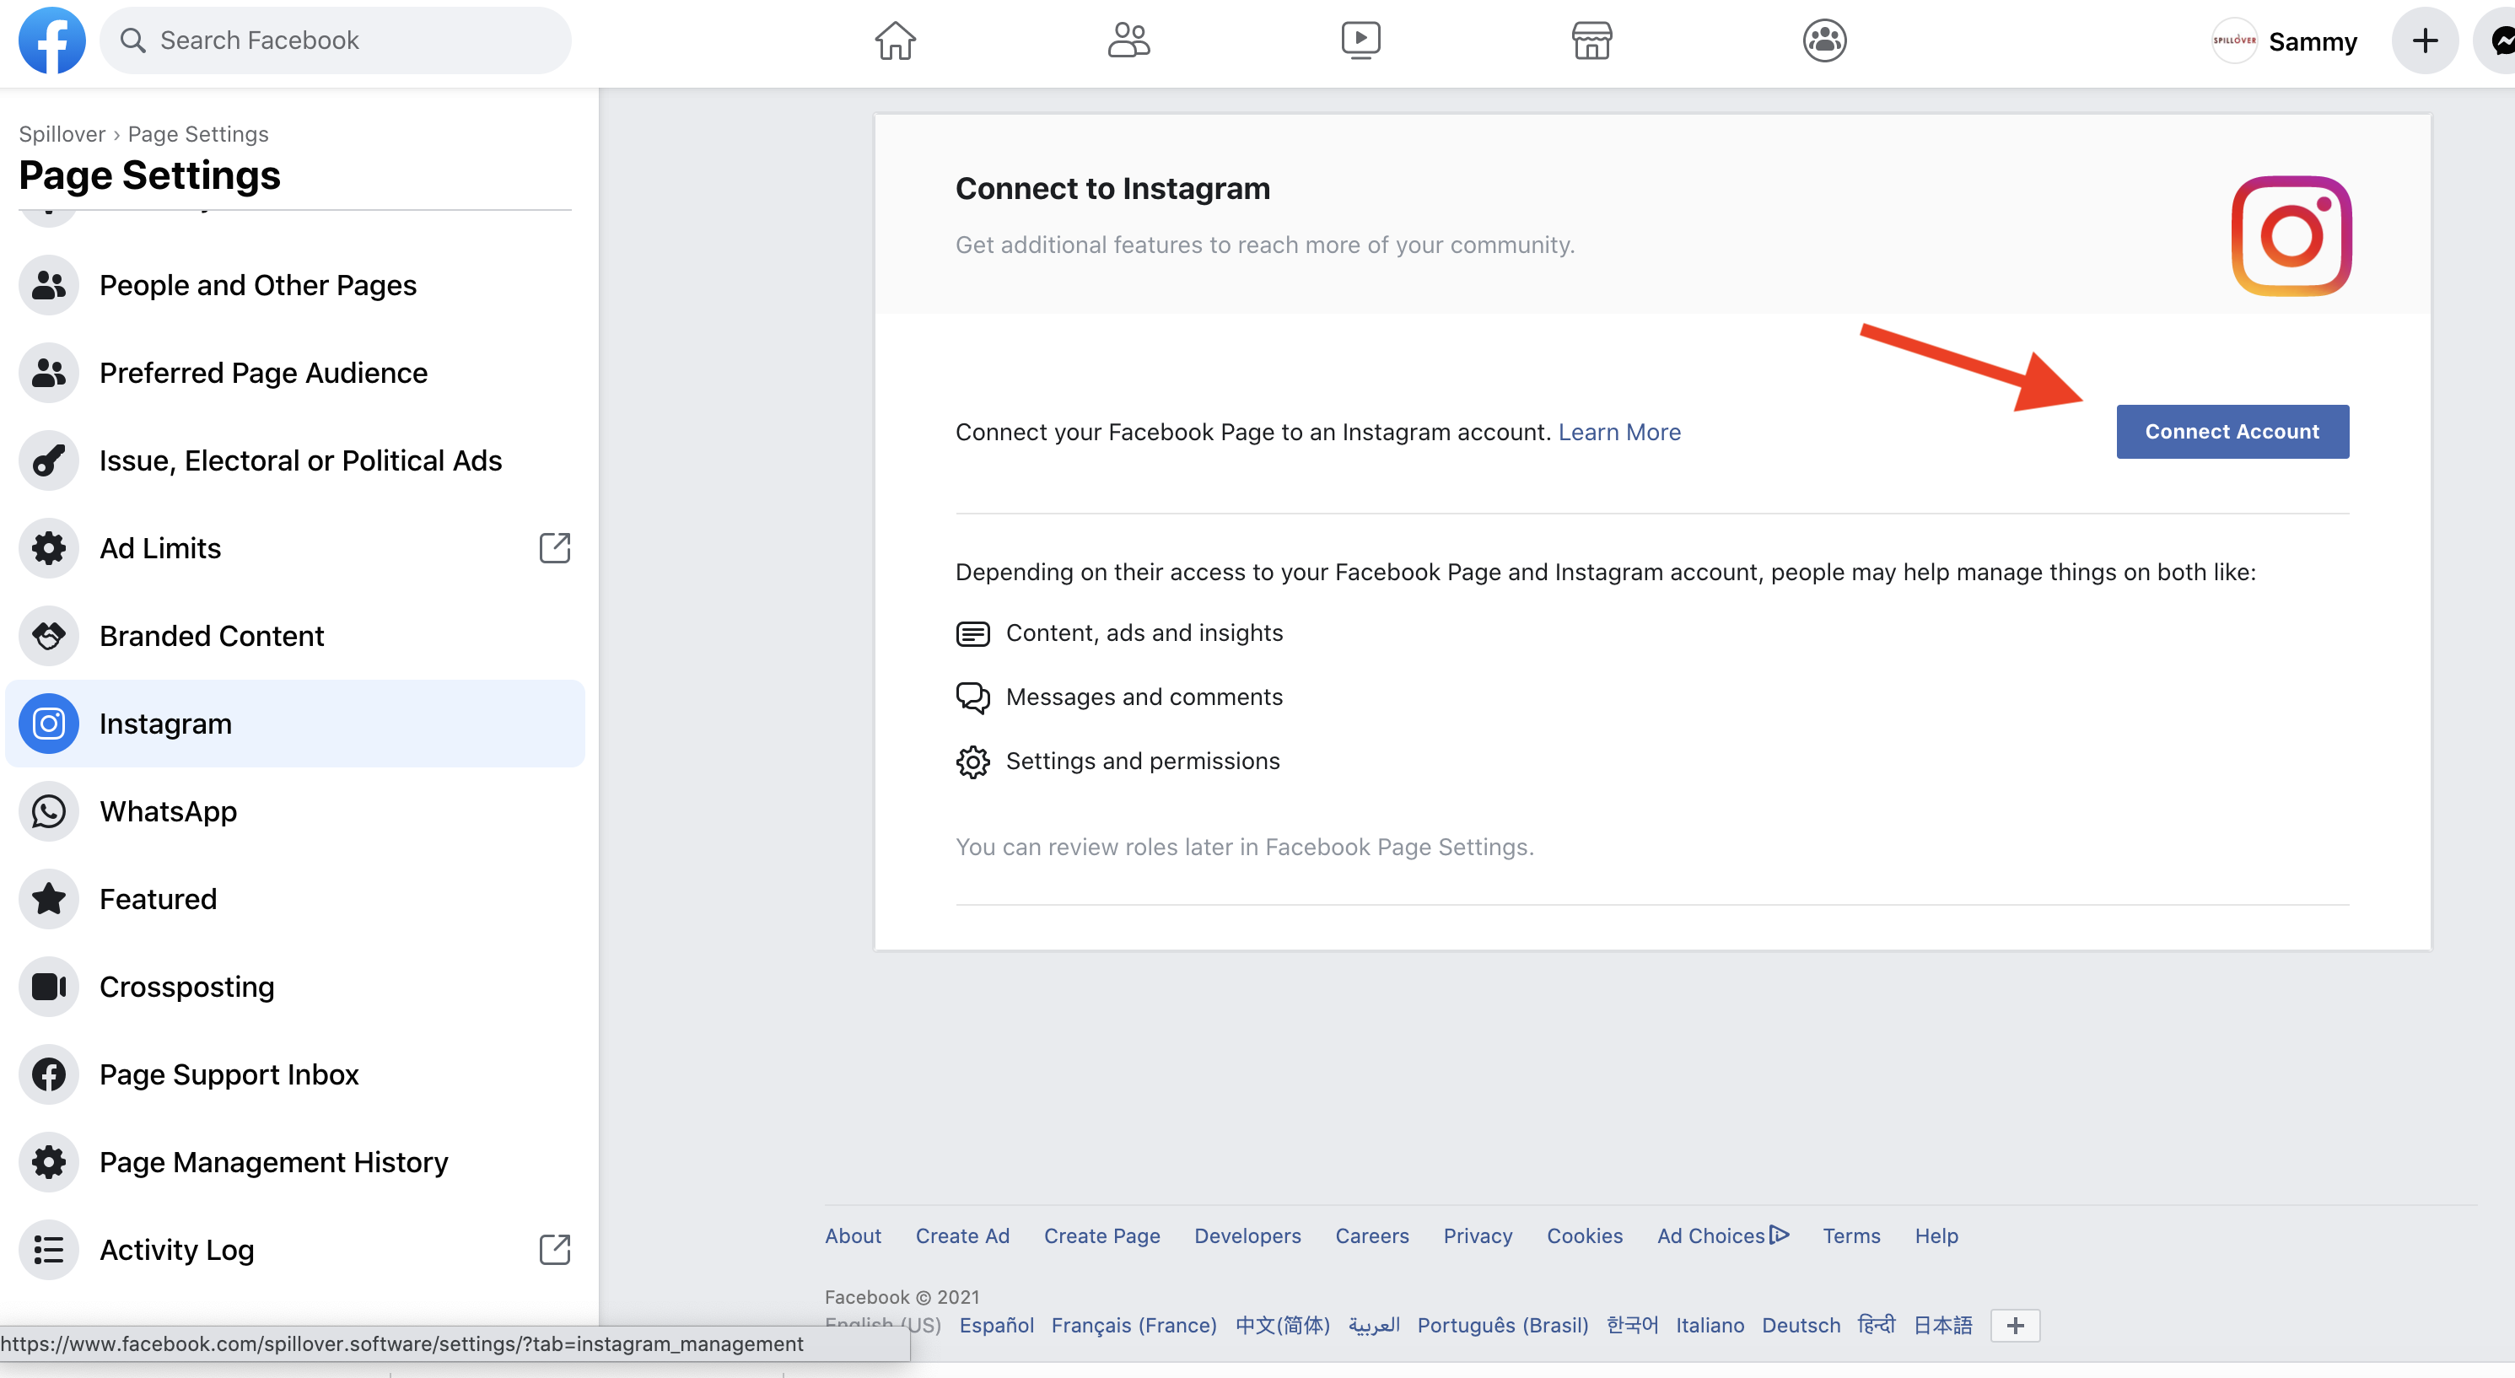This screenshot has height=1378, width=2515.
Task: Click the Search Facebook field
Action: click(x=335, y=40)
